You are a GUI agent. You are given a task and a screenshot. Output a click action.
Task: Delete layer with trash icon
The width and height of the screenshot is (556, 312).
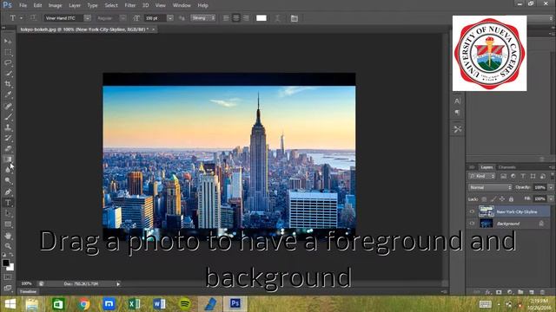[x=542, y=292]
